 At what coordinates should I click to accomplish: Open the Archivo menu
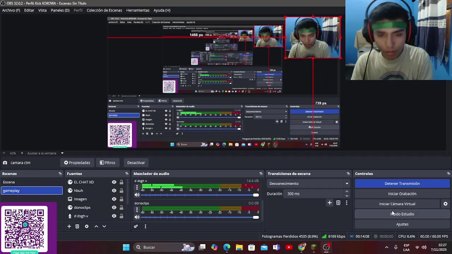(x=11, y=10)
